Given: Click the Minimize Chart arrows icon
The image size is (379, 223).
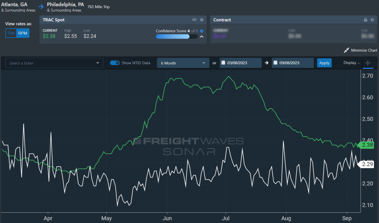Looking at the screenshot, I should point(346,50).
